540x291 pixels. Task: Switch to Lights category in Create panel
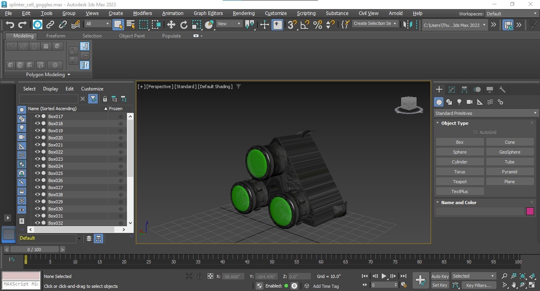click(x=459, y=101)
